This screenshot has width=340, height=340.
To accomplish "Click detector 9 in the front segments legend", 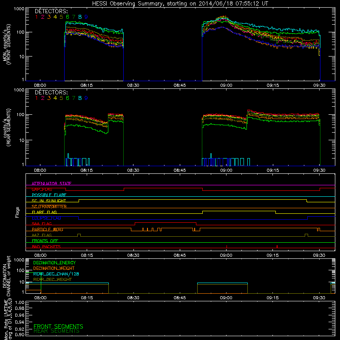I will coord(86,17).
